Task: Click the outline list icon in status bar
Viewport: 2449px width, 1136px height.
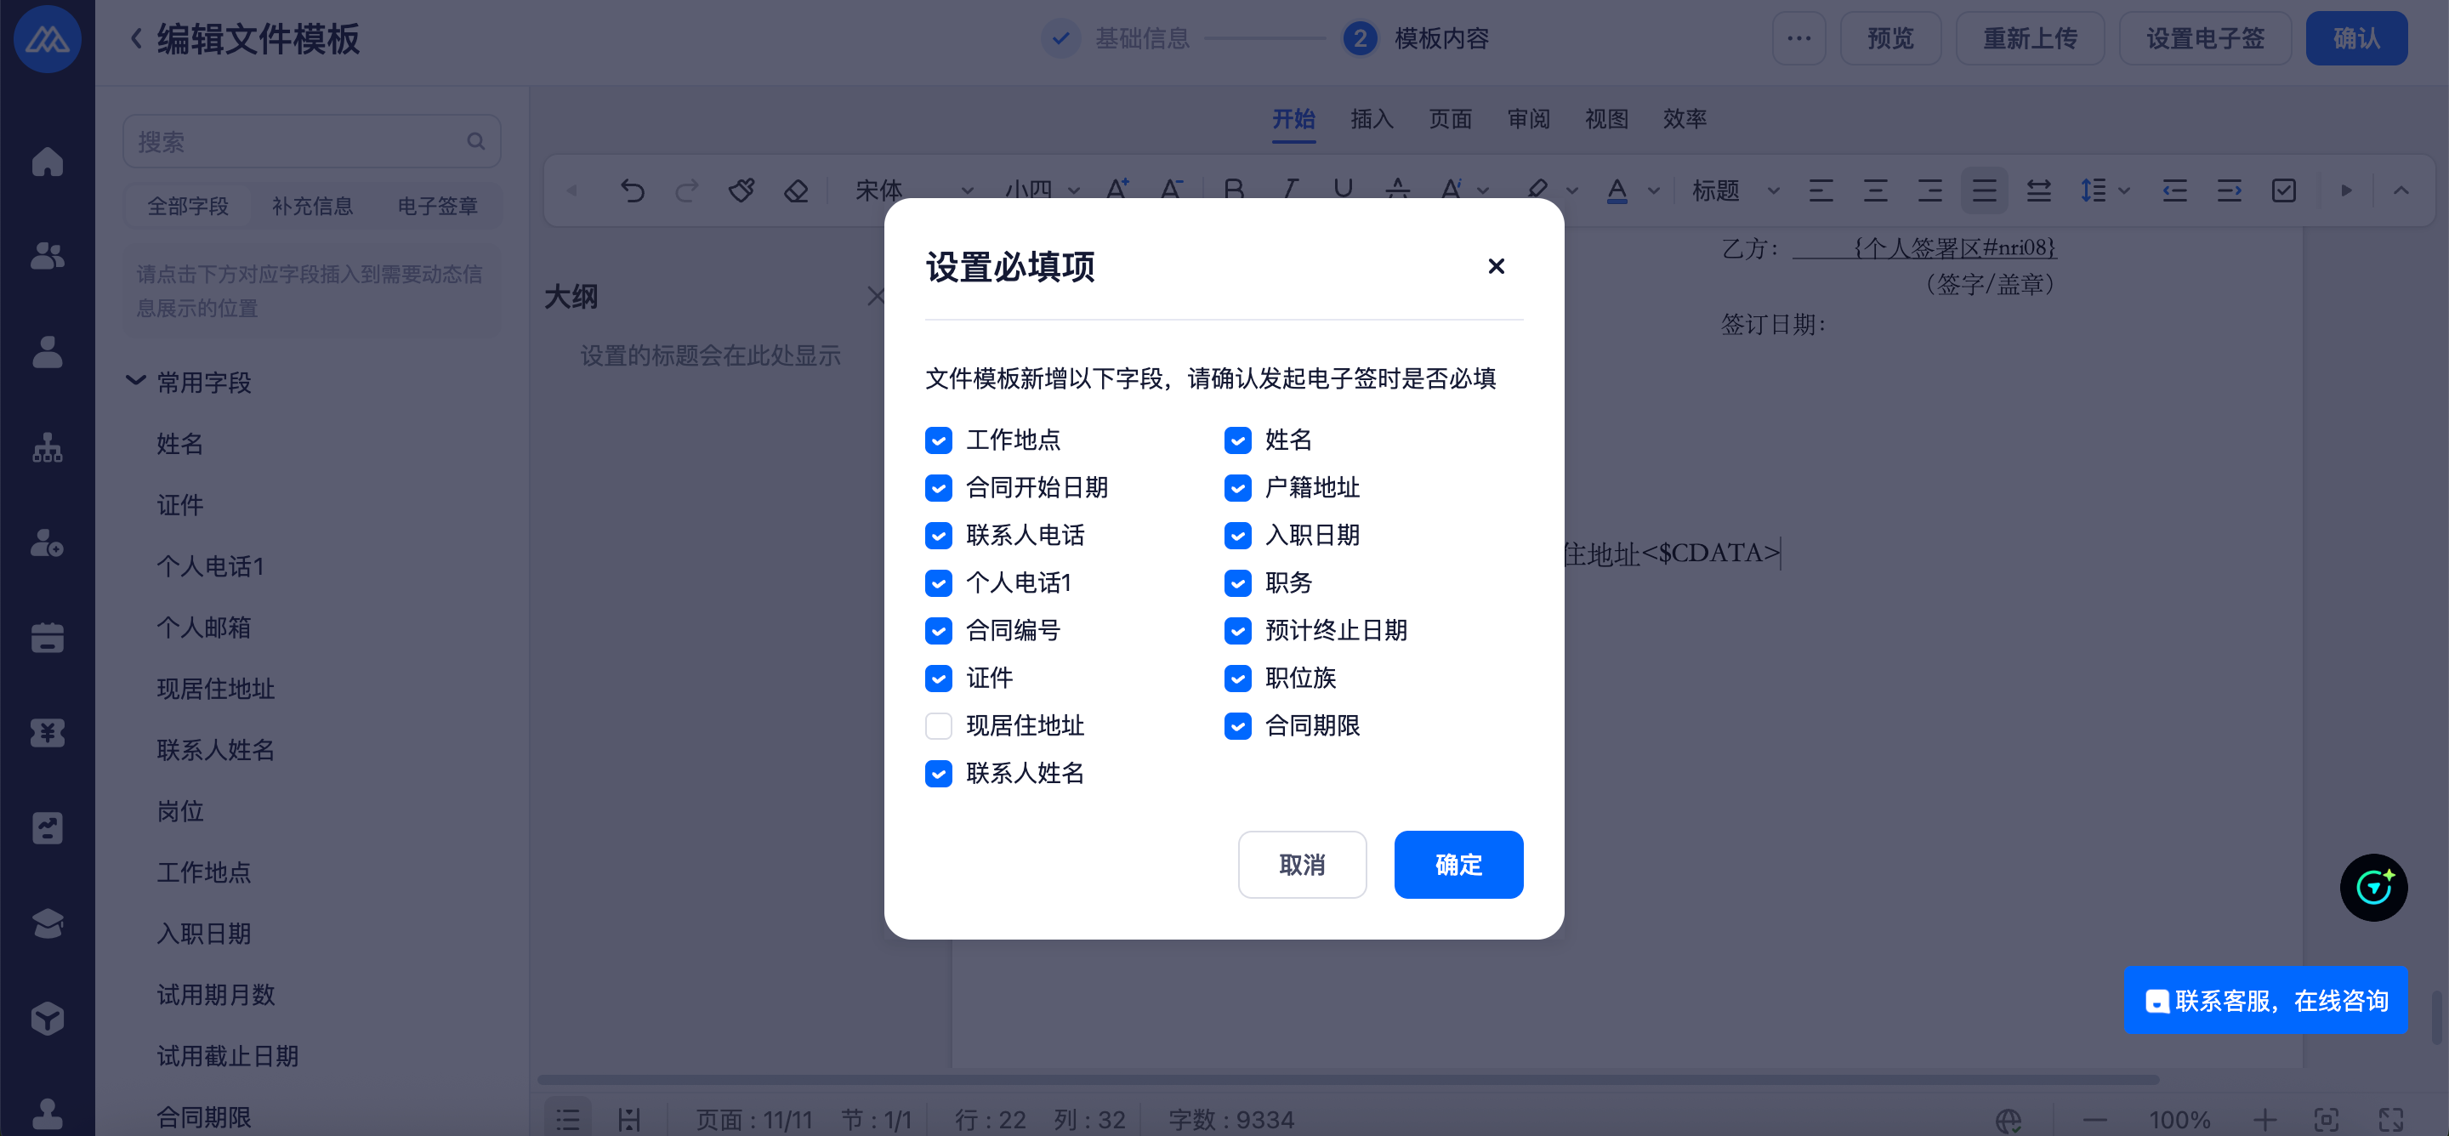Action: 567,1119
